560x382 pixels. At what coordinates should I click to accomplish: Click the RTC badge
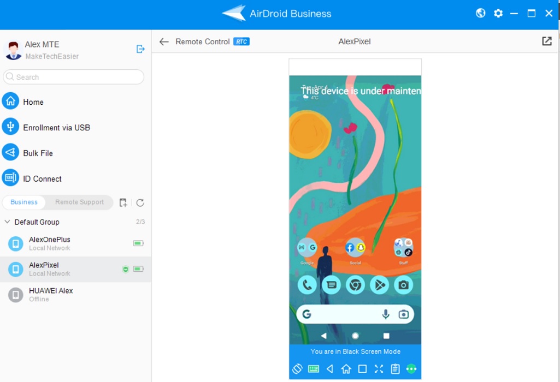coord(241,41)
